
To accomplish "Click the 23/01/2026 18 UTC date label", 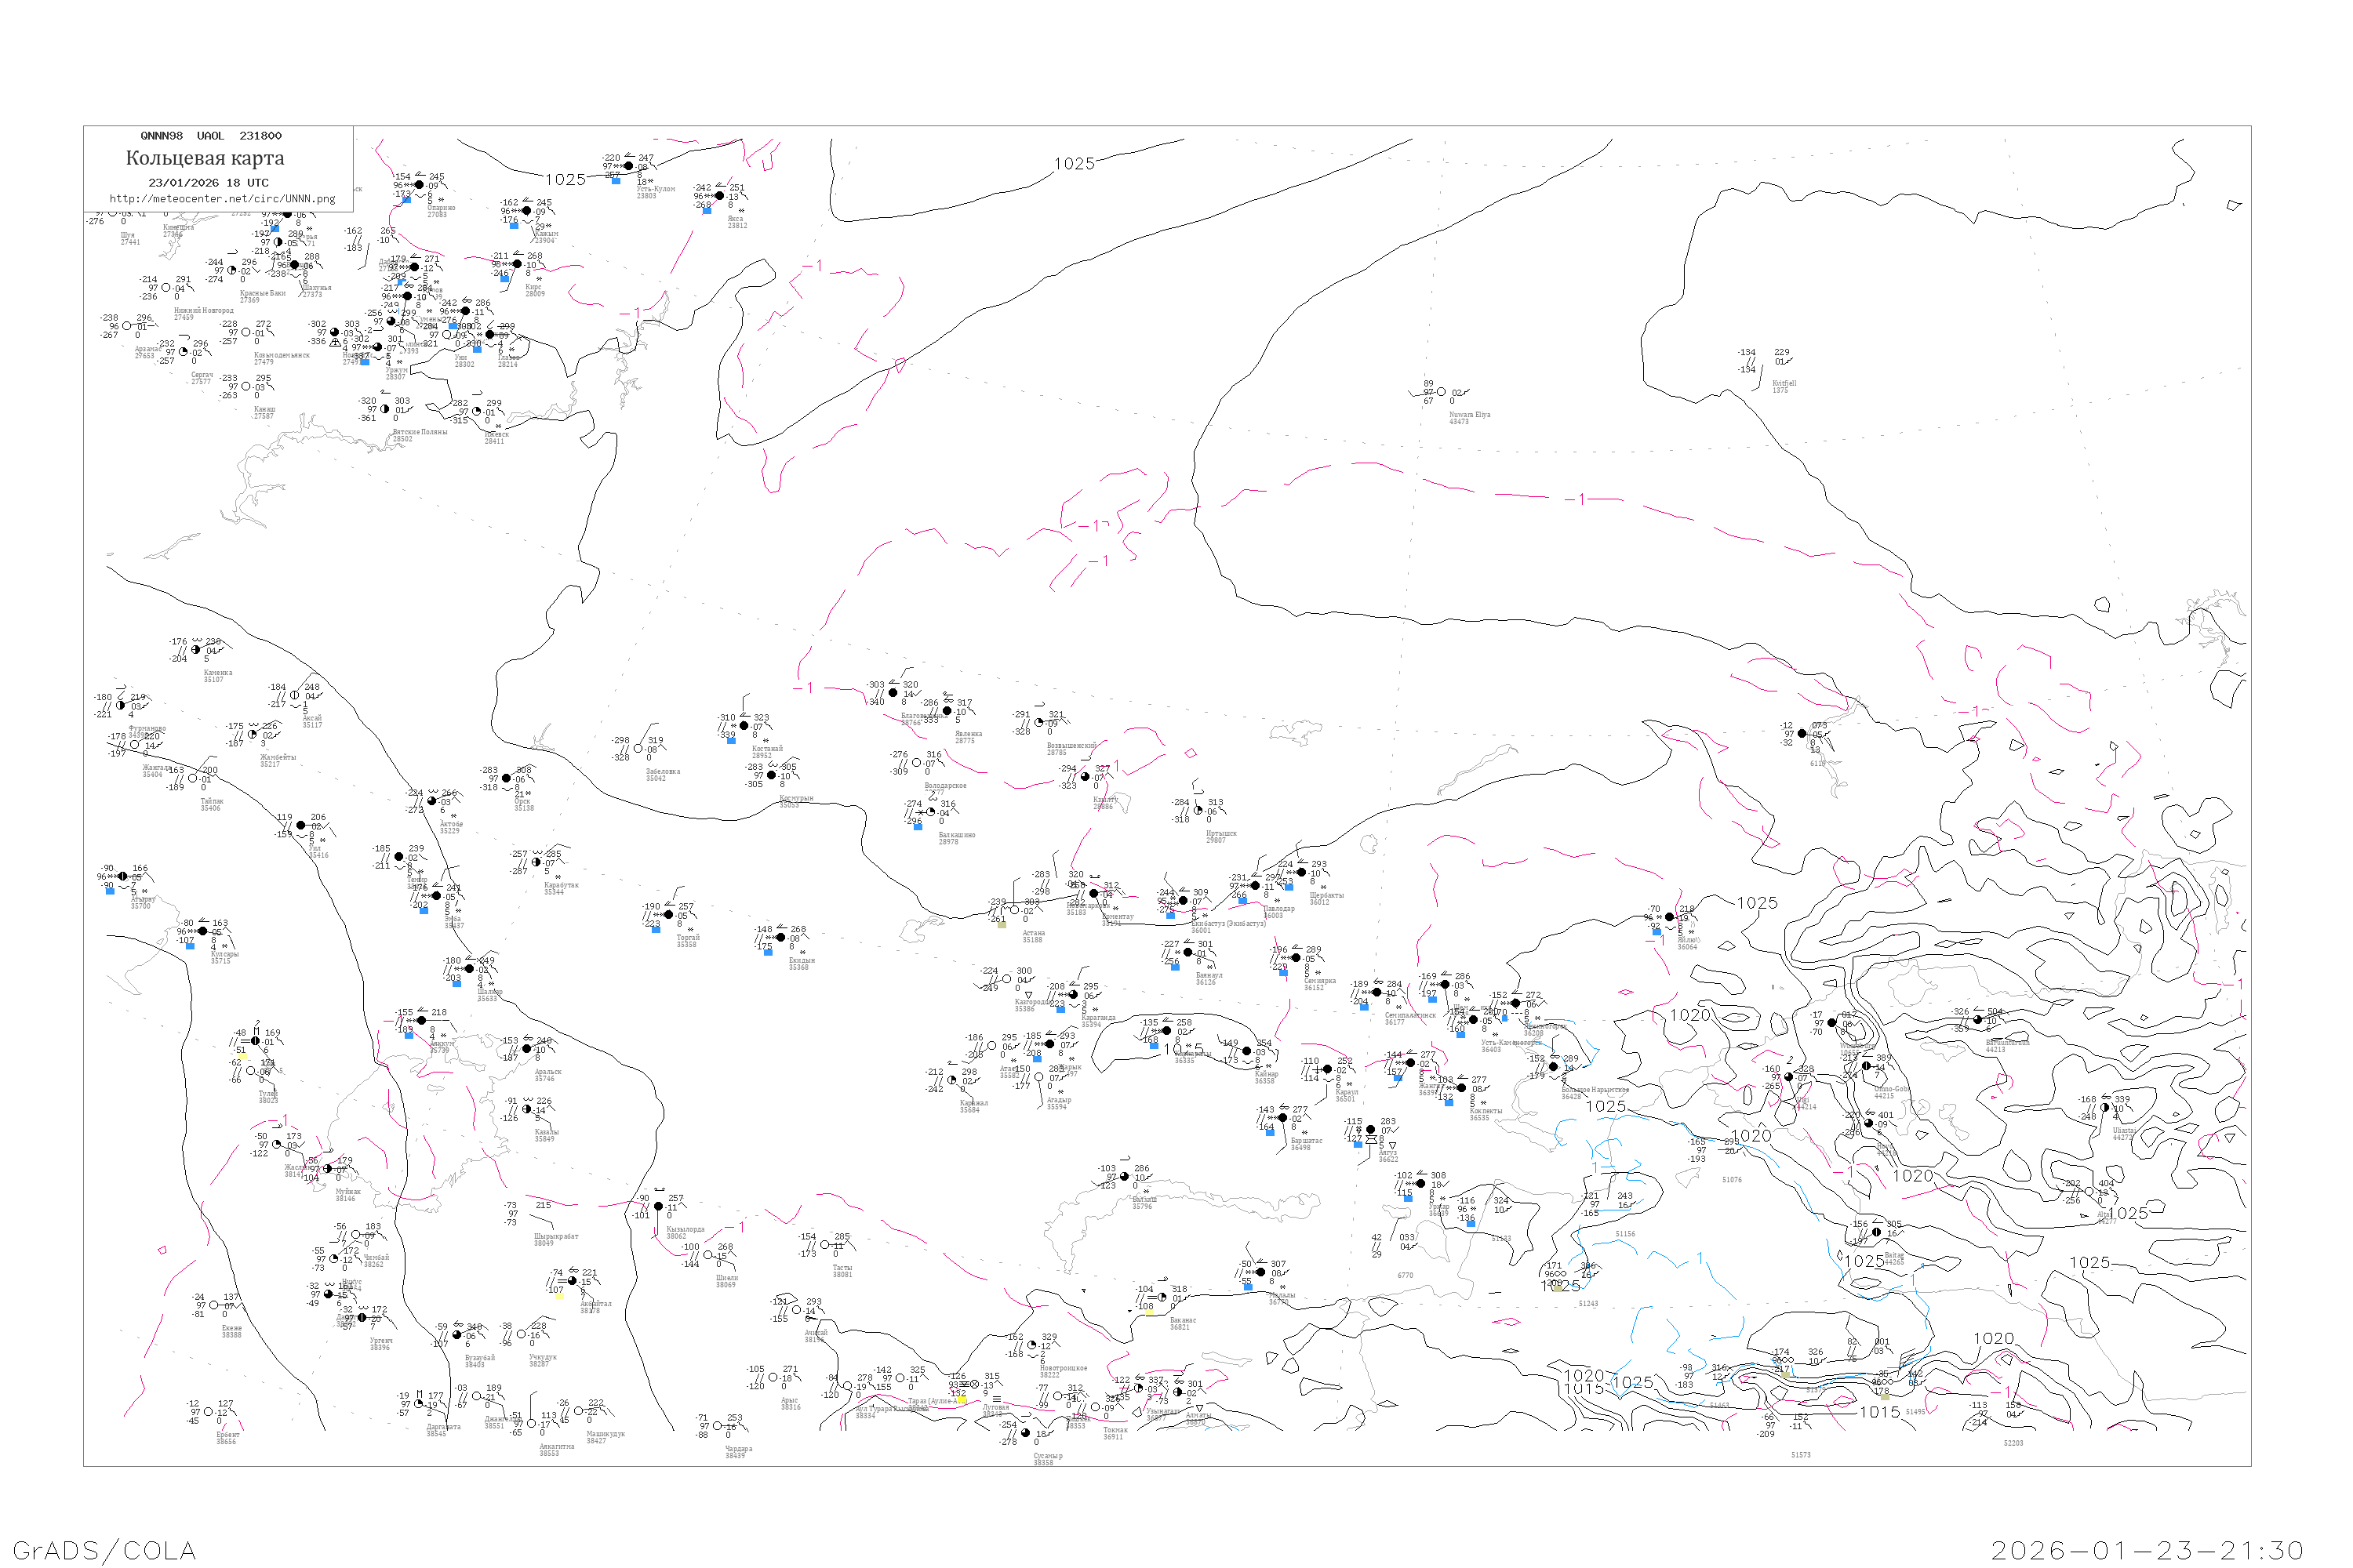I will (208, 182).
